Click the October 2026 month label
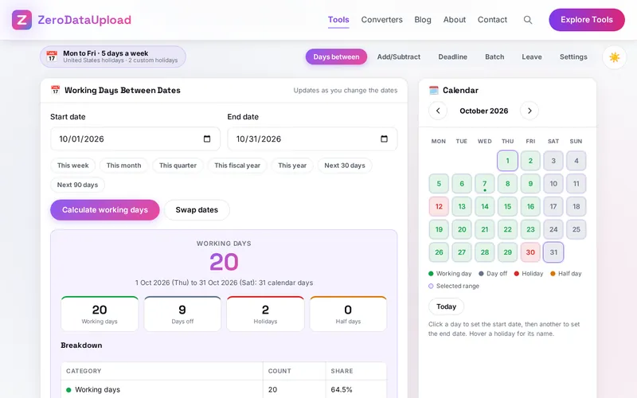Screen dimensions: 637x398 point(484,111)
